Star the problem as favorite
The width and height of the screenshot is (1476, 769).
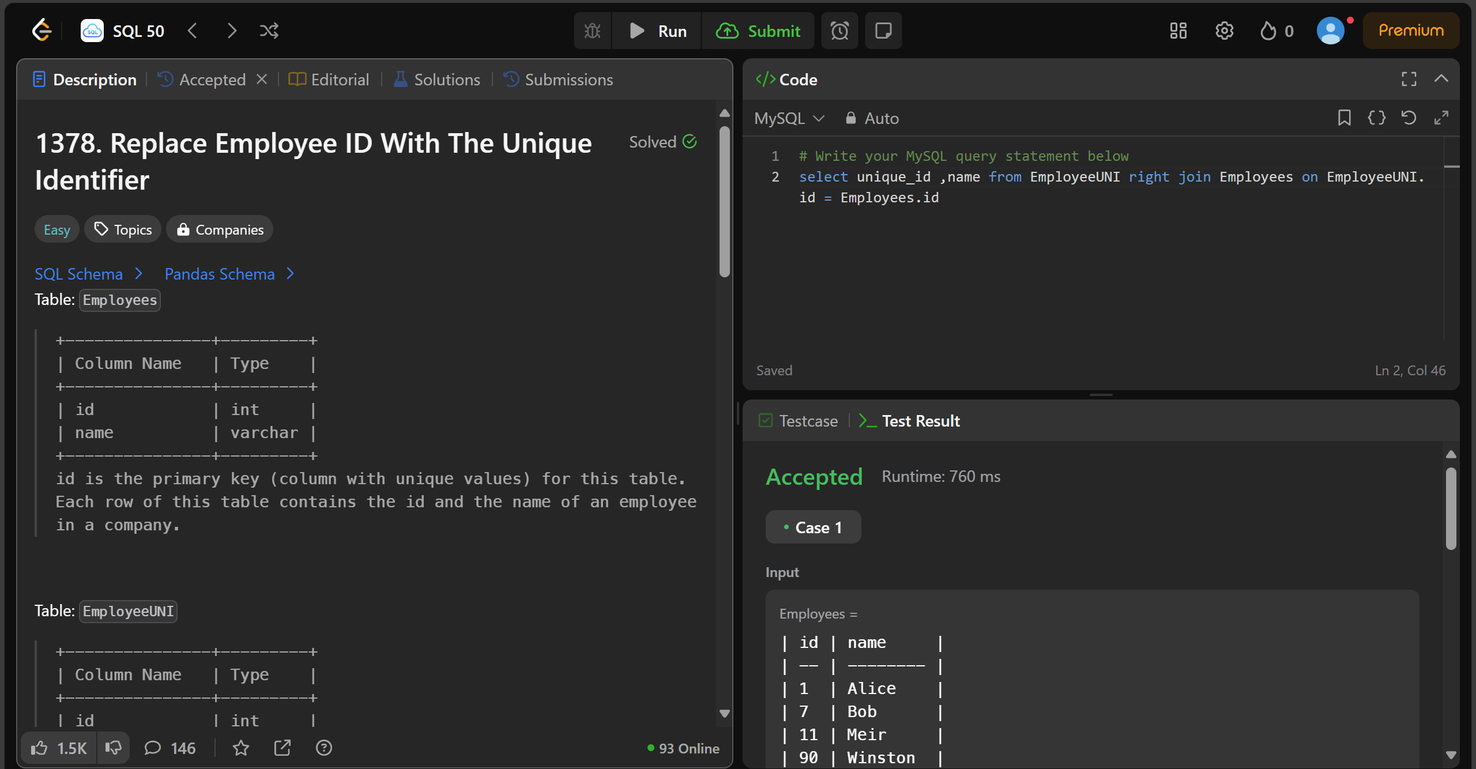[240, 748]
